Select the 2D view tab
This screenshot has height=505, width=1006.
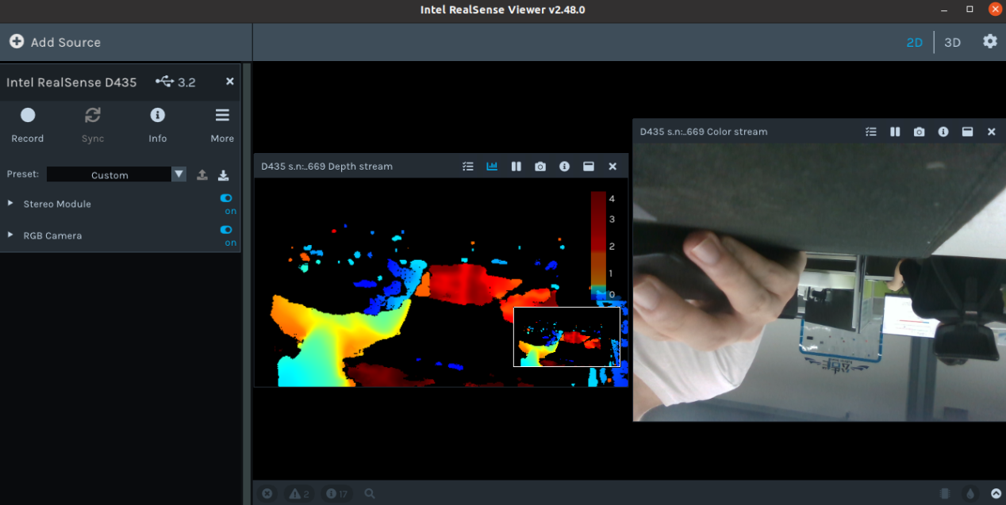coord(915,43)
